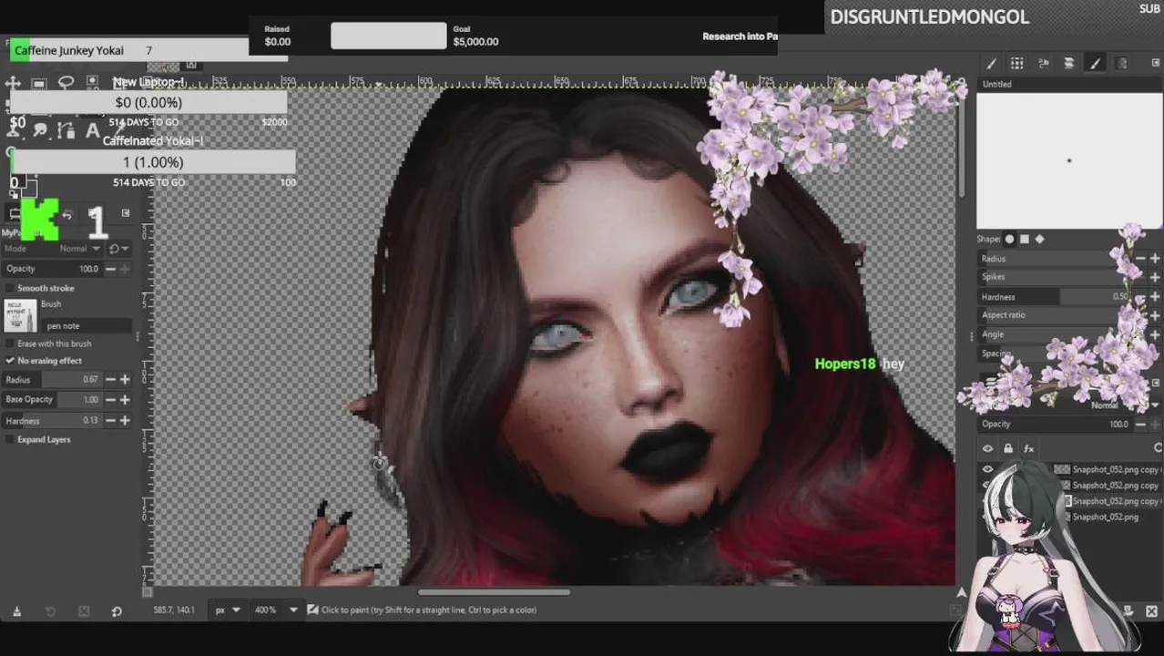Image resolution: width=1164 pixels, height=656 pixels.
Task: Open the paint mode switch dropdown
Action: click(119, 249)
